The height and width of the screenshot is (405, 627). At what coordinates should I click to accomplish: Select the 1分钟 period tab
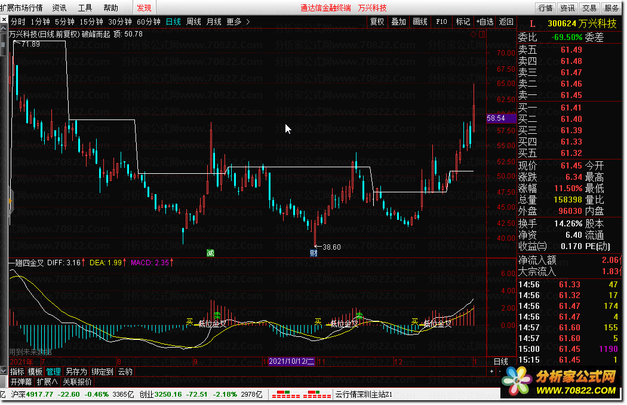[41, 22]
